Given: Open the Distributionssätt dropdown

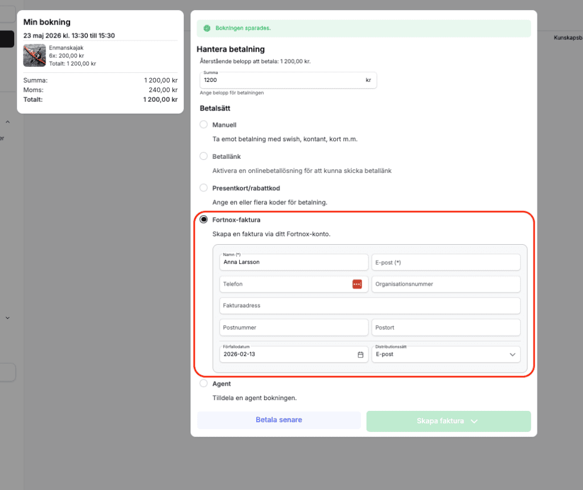Looking at the screenshot, I should tap(446, 355).
